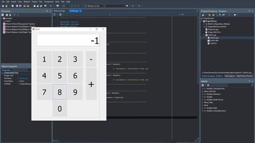Switch to the Welcome Page tab
This screenshot has width=255, height=143.
click(x=59, y=11)
